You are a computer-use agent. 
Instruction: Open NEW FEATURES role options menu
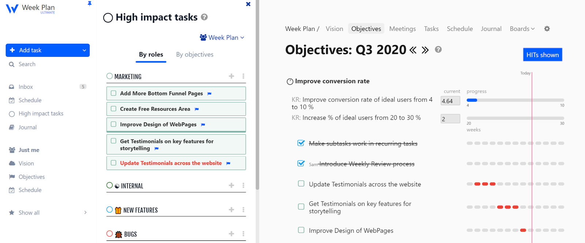pos(243,209)
